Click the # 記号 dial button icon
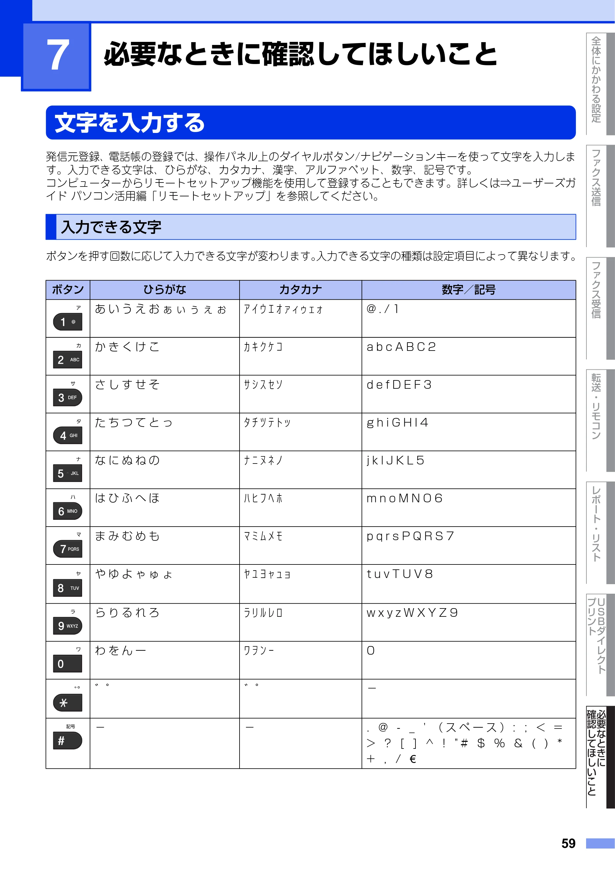 pyautogui.click(x=68, y=741)
